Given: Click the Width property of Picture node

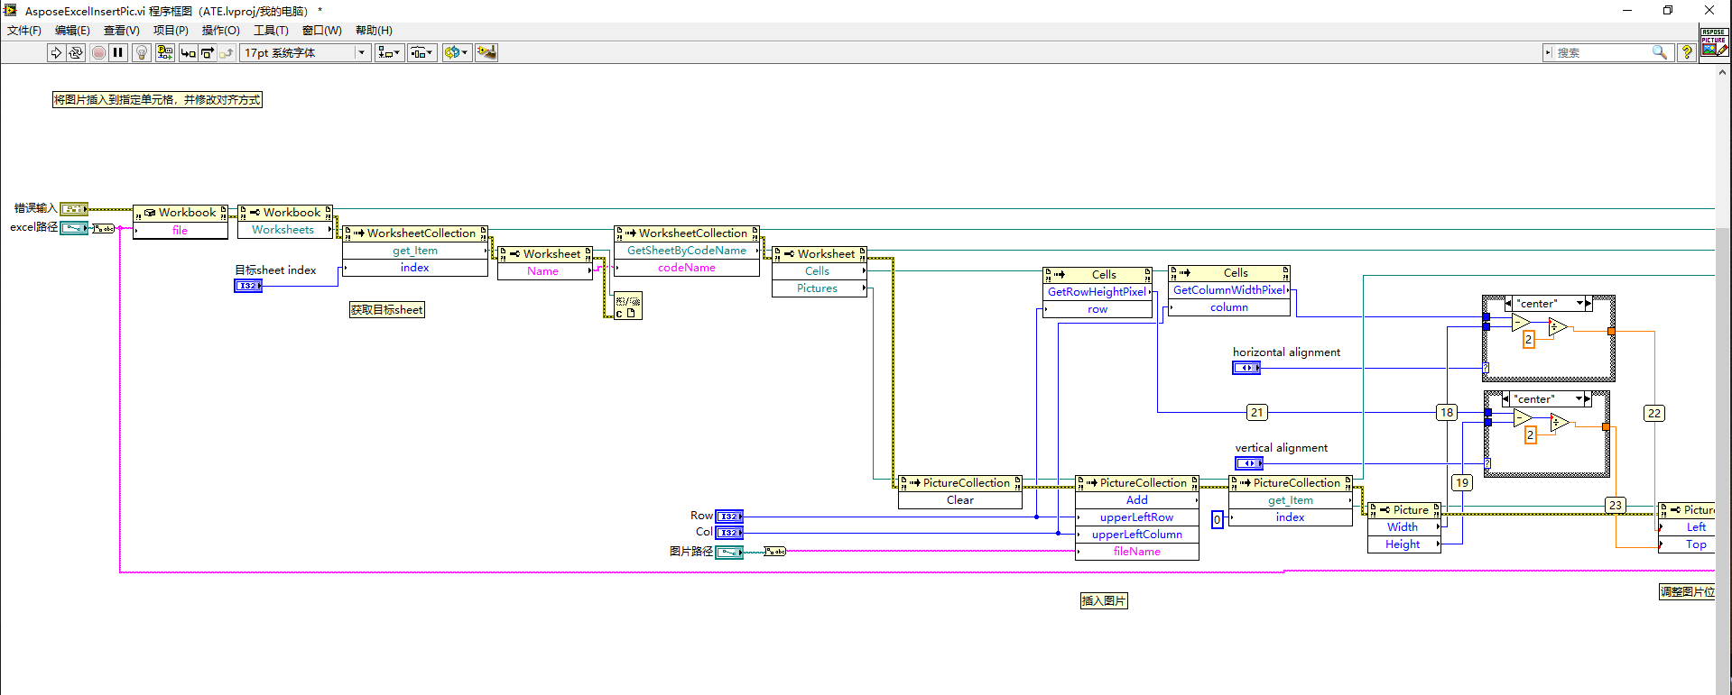Looking at the screenshot, I should coord(1403,527).
